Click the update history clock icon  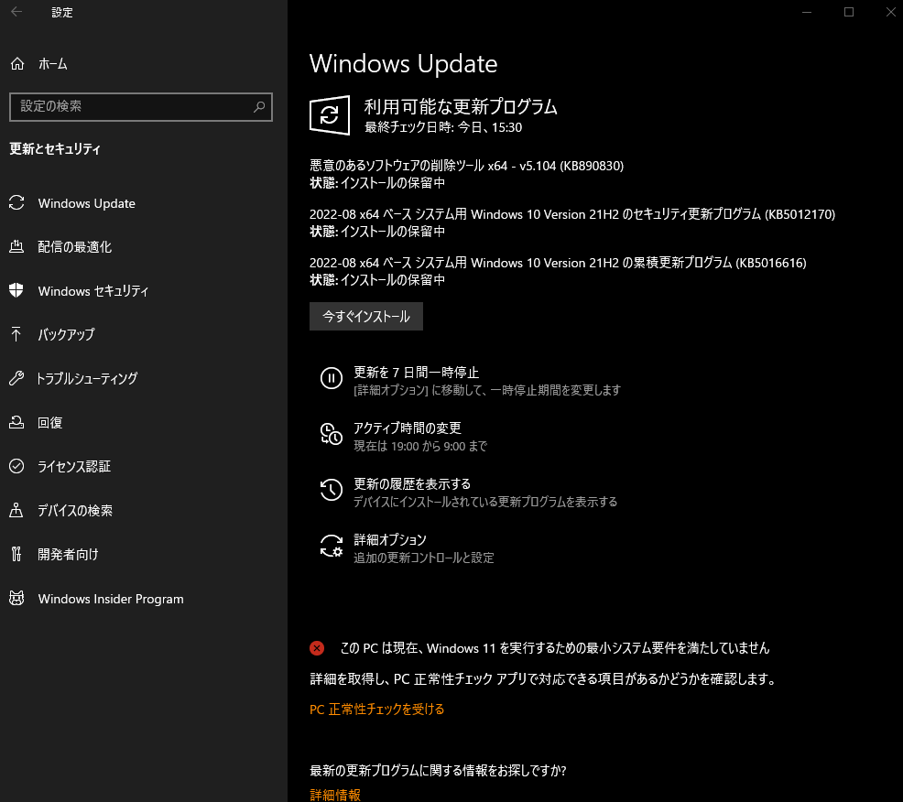click(332, 490)
